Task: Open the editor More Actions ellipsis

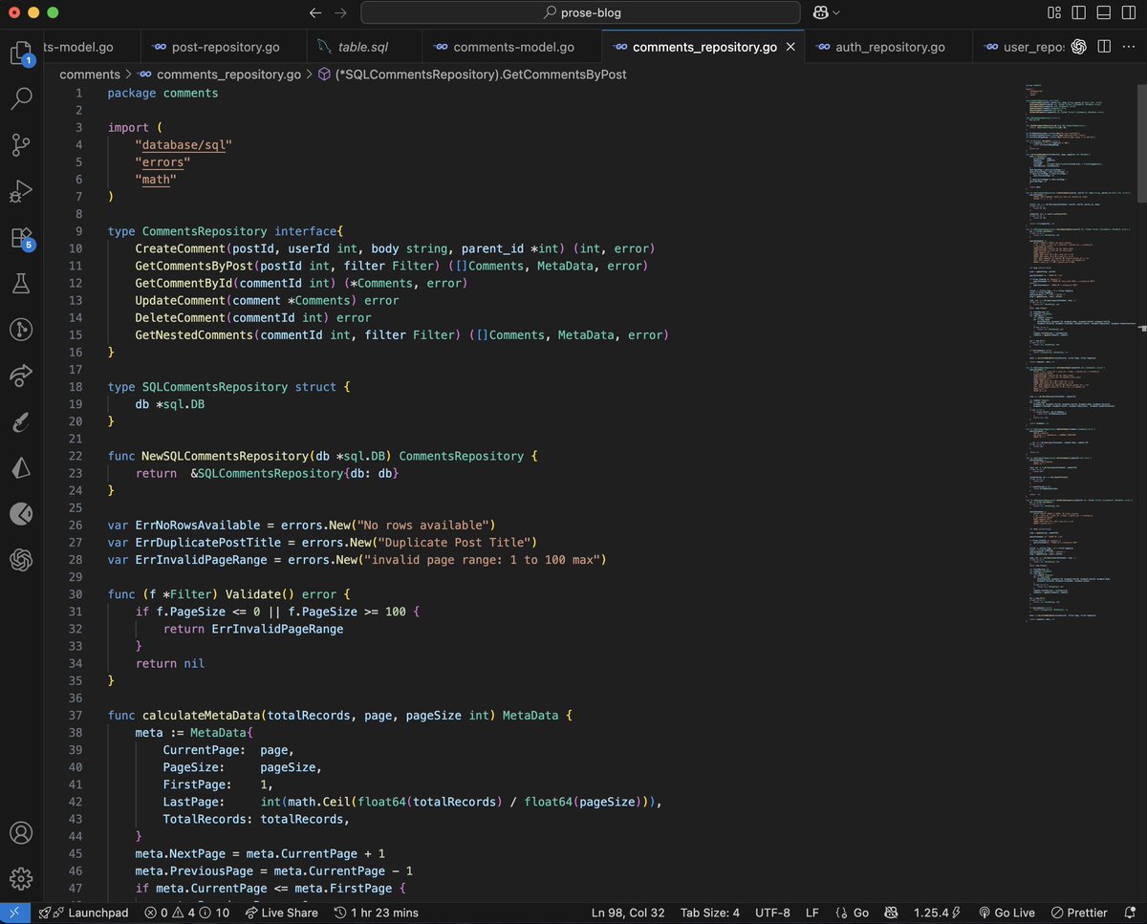Action: pyautogui.click(x=1128, y=47)
